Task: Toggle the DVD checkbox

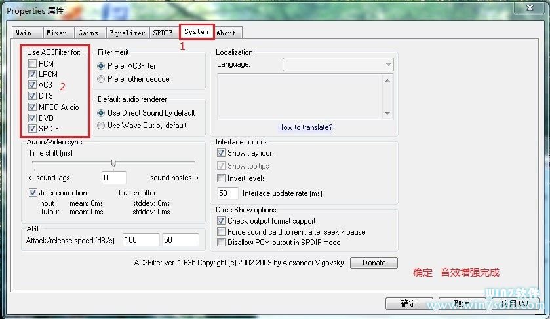Action: [x=32, y=118]
